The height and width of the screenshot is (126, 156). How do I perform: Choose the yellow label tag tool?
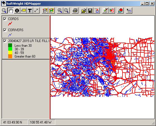pyautogui.click(x=23, y=11)
